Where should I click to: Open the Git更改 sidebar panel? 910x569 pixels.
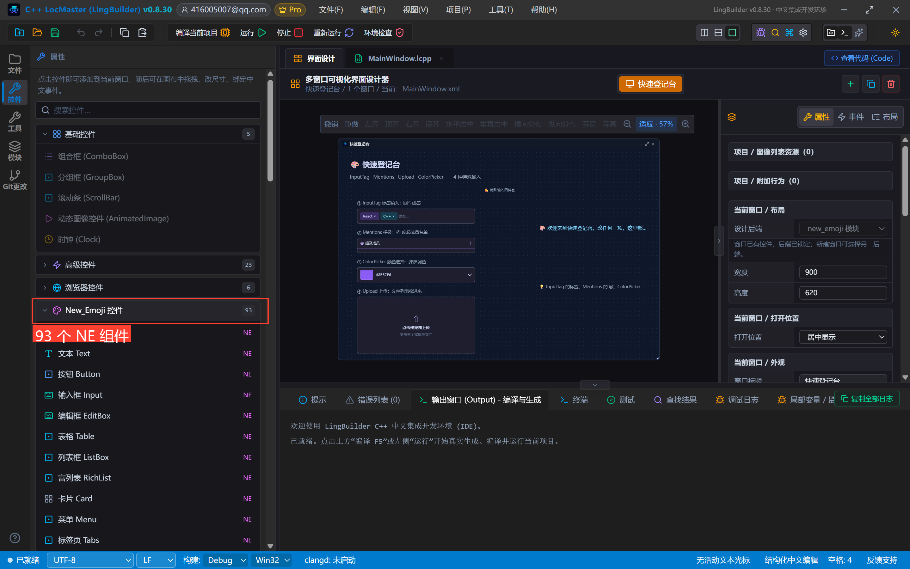[15, 180]
